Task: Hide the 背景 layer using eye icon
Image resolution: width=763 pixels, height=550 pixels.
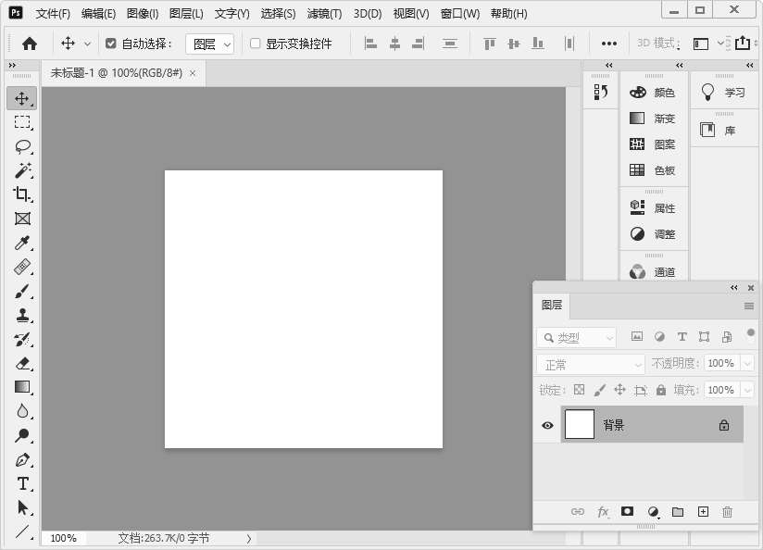Action: [547, 425]
